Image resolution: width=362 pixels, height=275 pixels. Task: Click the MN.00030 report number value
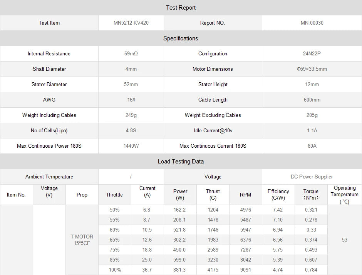[x=312, y=23]
